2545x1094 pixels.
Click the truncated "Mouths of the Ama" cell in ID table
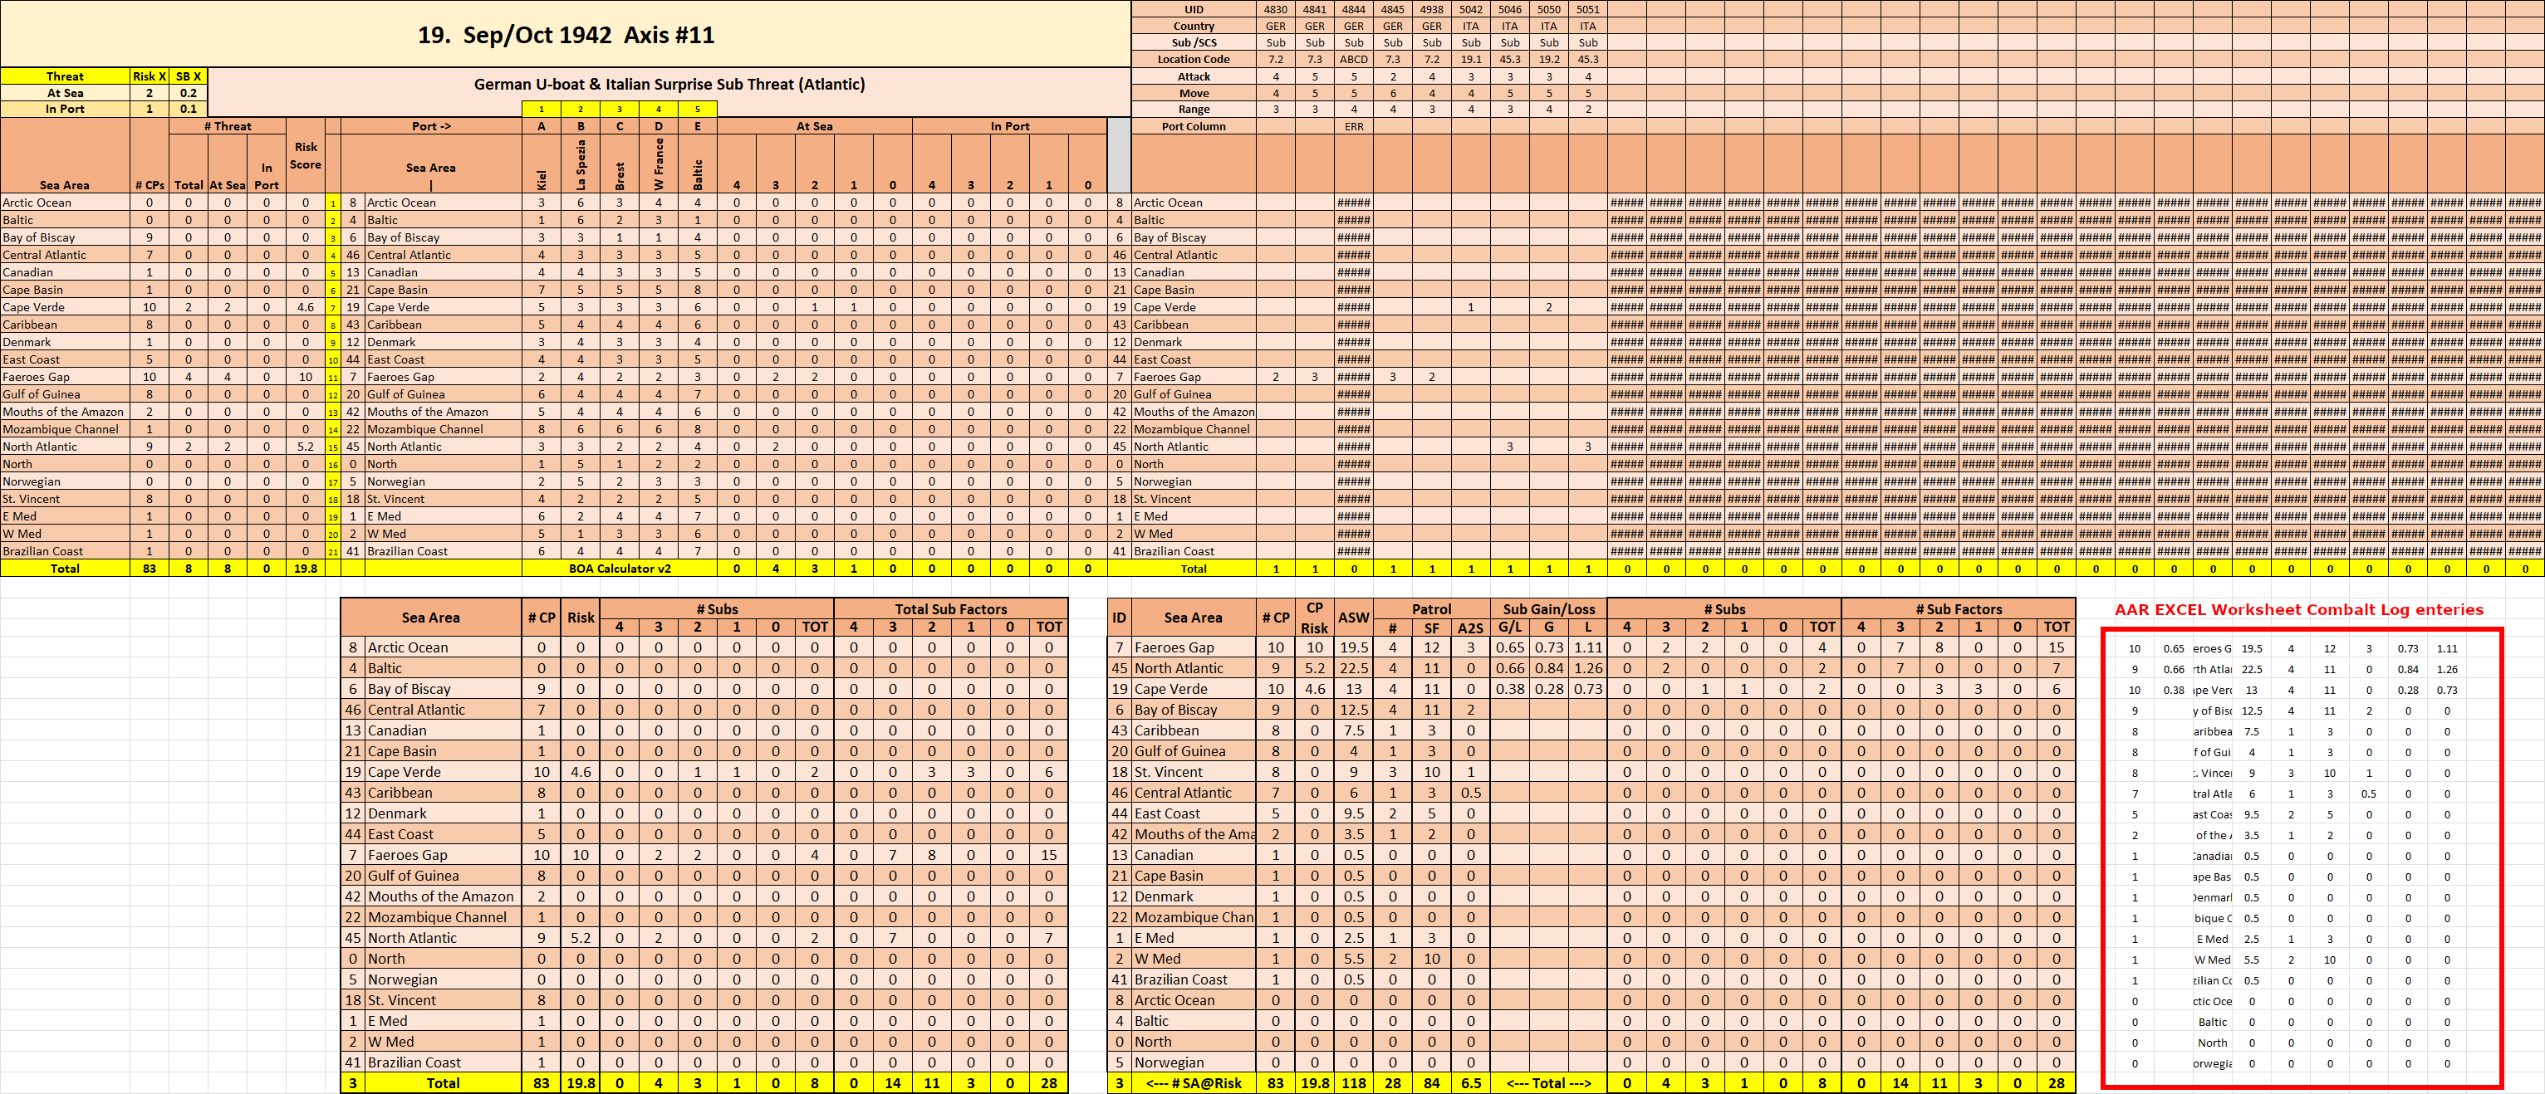coord(1194,834)
